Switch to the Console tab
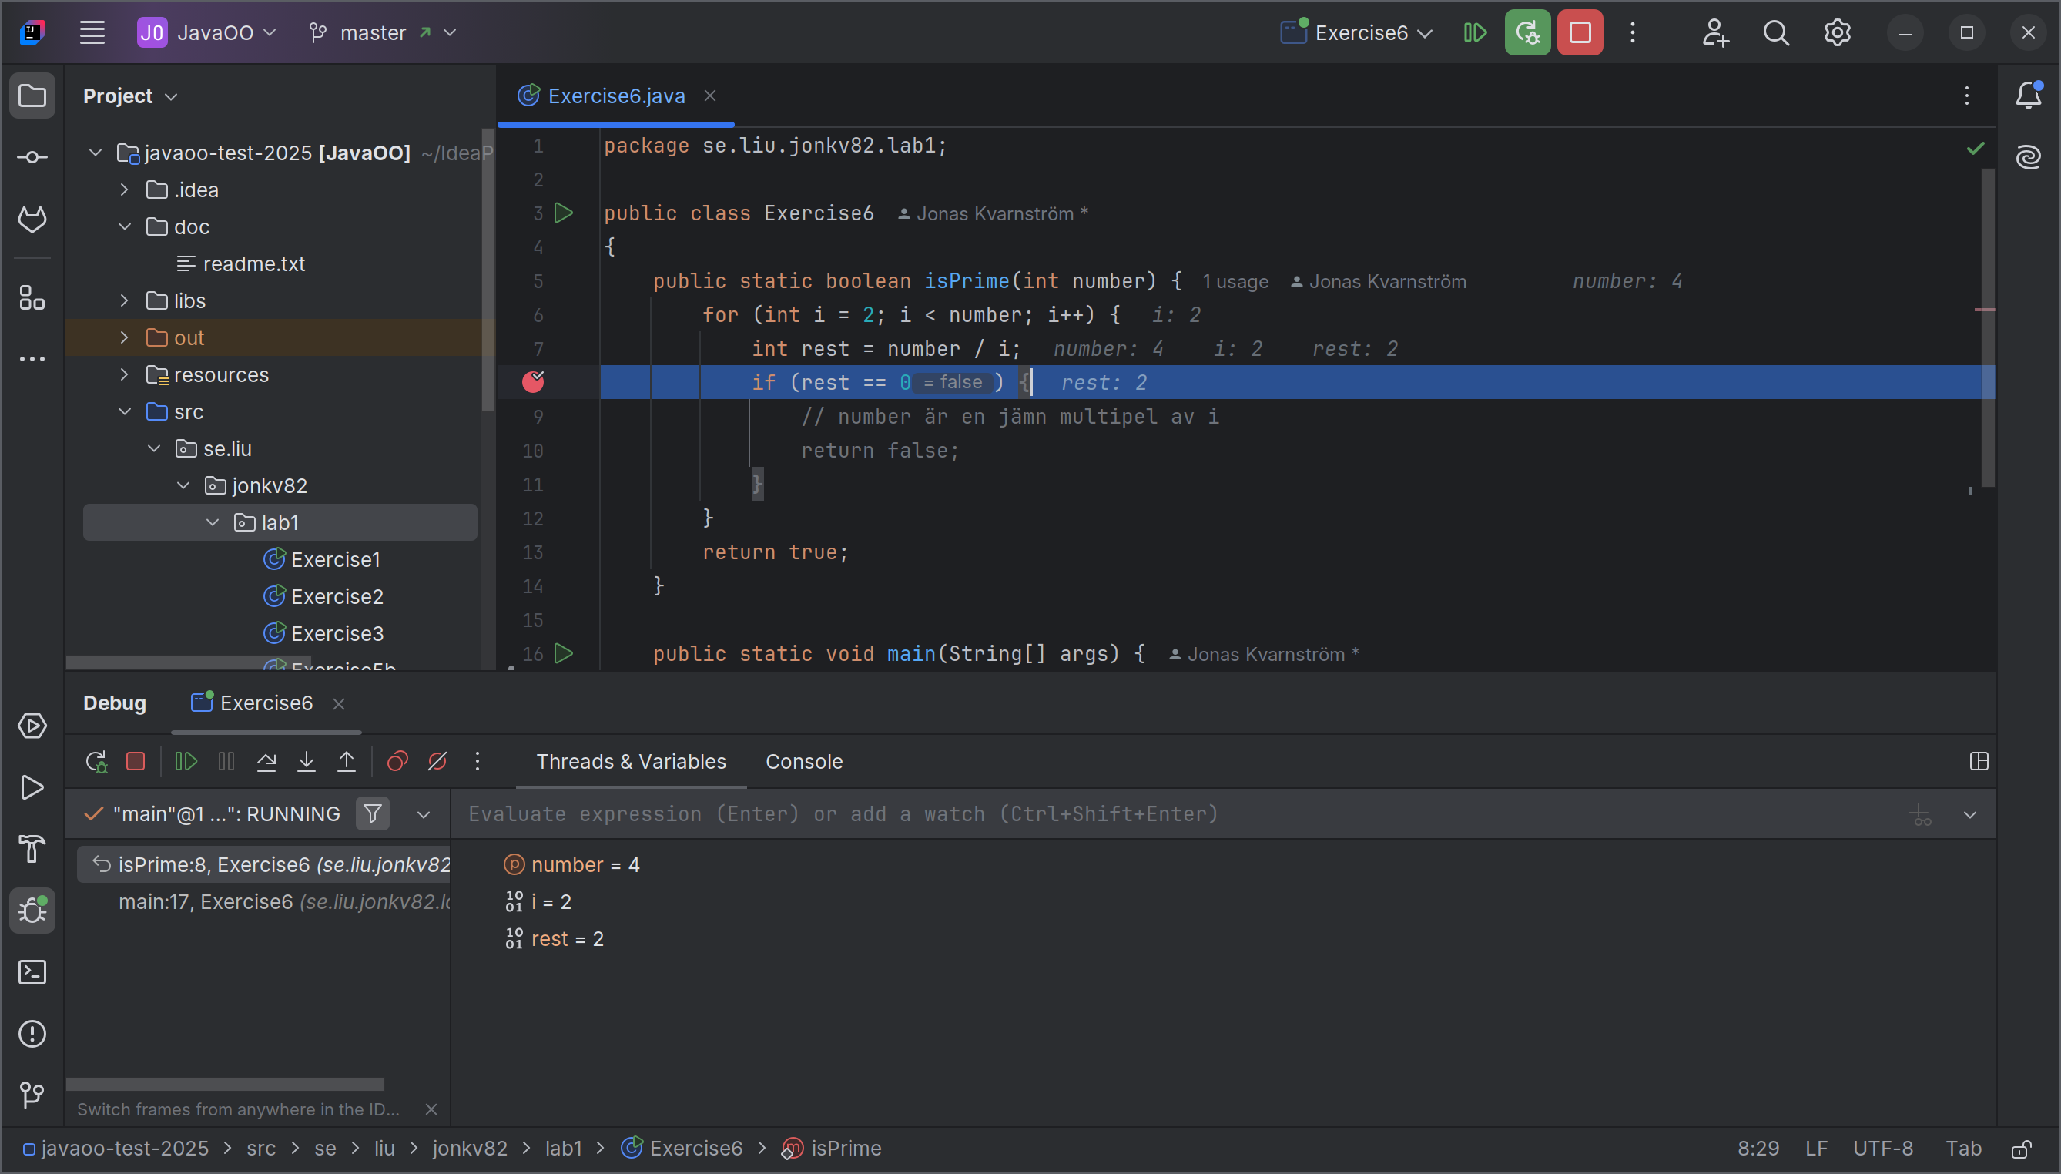The image size is (2061, 1174). (x=803, y=761)
